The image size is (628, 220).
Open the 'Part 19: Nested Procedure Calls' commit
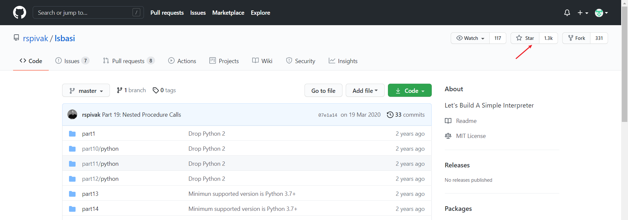tap(141, 115)
